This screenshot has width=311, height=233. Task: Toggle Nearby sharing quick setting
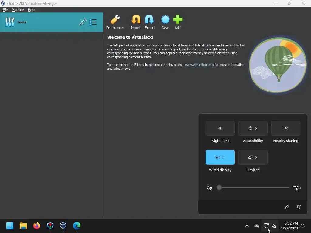click(x=285, y=128)
